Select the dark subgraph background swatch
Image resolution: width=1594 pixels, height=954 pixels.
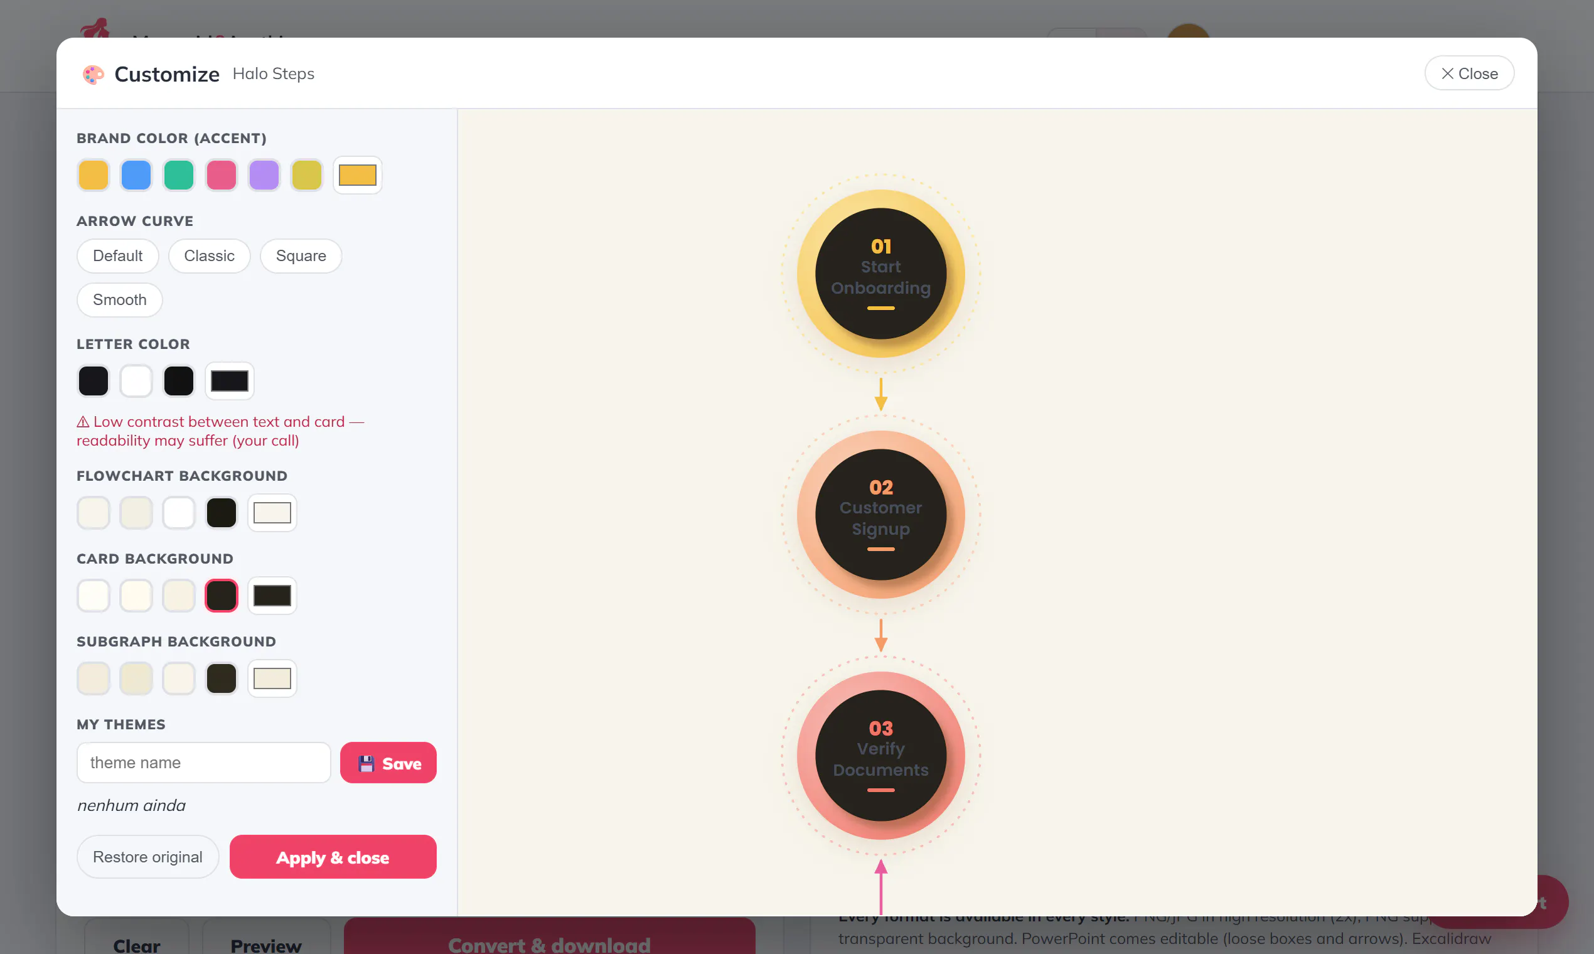pos(221,679)
